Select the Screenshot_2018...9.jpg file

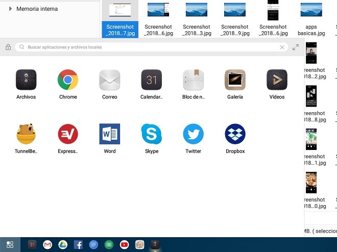235,19
